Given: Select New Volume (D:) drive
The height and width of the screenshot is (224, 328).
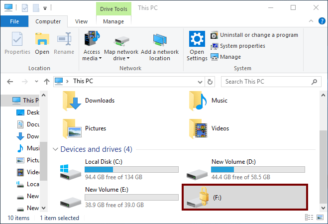Looking at the screenshot, I should (x=245, y=170).
